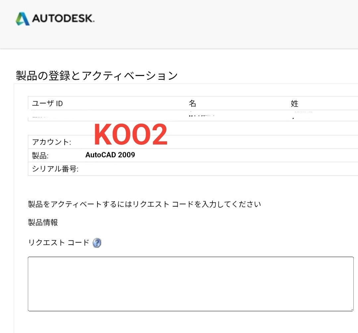Click the 製品情報 section label
This screenshot has width=358, height=333.
pyautogui.click(x=43, y=223)
